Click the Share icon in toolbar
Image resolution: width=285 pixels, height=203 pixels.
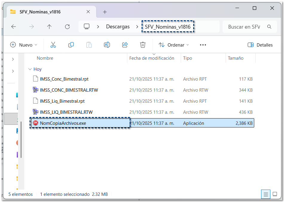(125, 45)
